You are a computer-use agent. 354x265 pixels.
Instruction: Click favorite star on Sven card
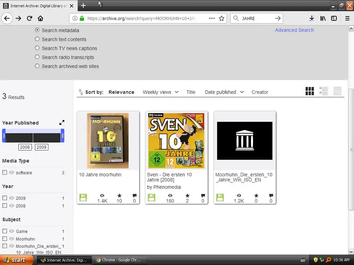[187, 195]
